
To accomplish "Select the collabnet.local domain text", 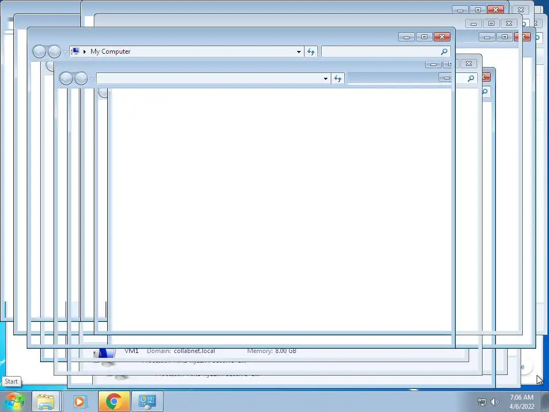I will click(194, 351).
